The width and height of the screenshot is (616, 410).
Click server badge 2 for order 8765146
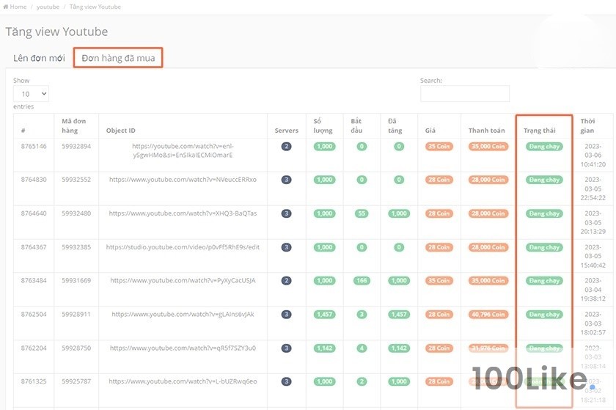(287, 147)
